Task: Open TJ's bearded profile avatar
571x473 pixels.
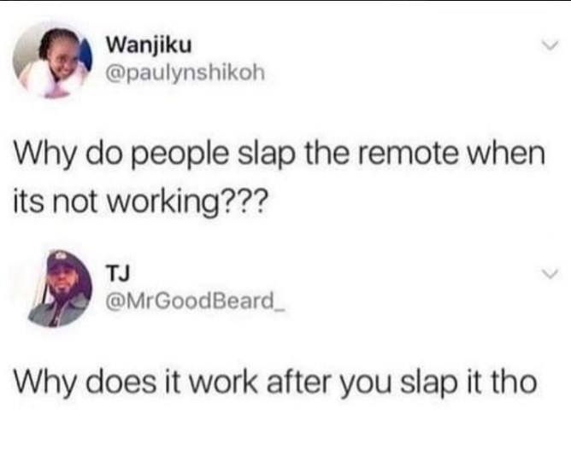Action: click(x=60, y=289)
